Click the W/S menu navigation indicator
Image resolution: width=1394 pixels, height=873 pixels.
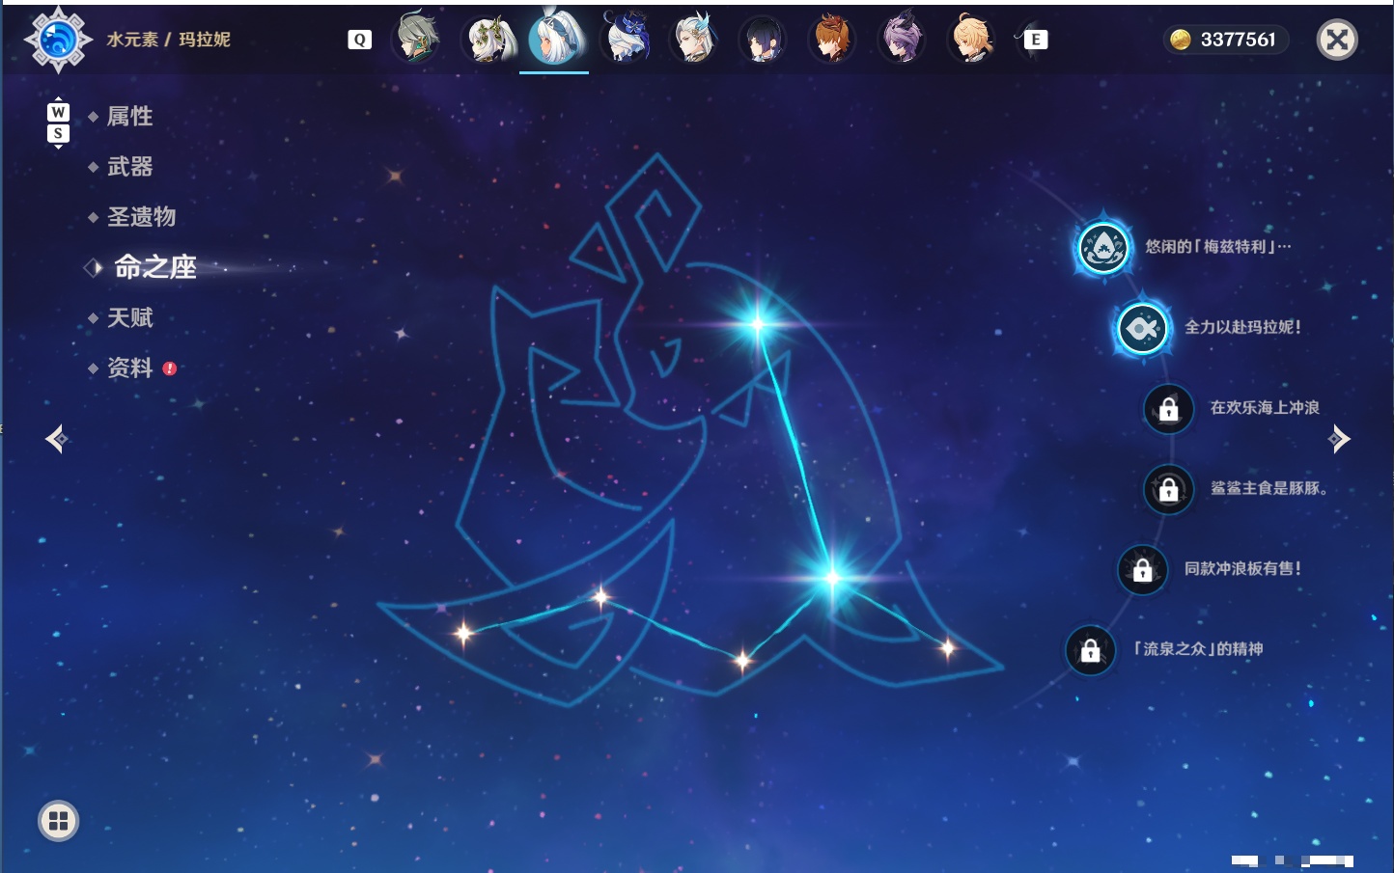pyautogui.click(x=58, y=123)
